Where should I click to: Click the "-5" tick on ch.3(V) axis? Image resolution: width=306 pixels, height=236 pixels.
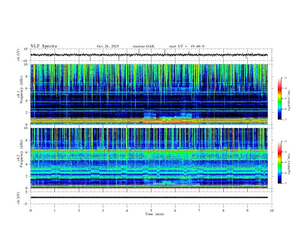point(26,204)
